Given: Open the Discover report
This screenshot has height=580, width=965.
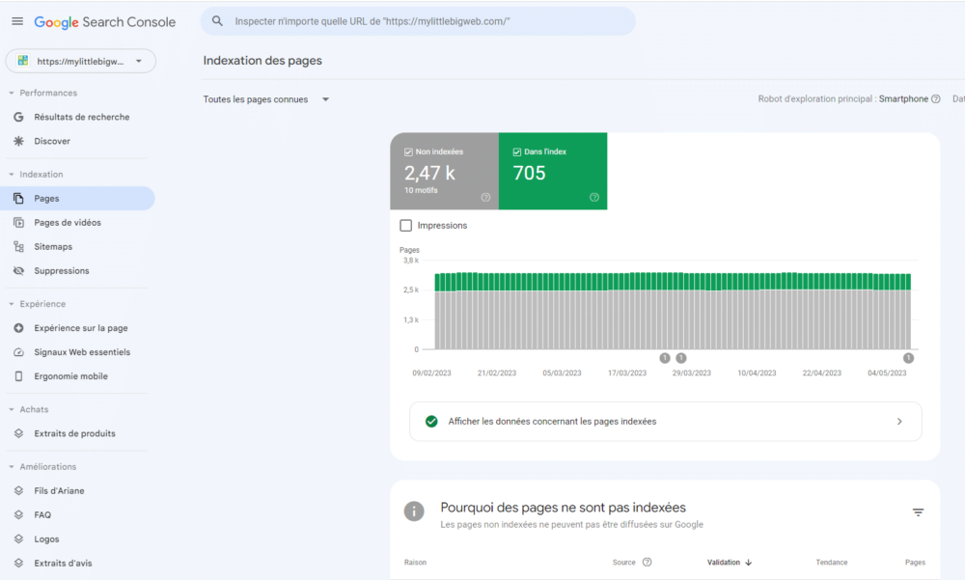Looking at the screenshot, I should tap(77, 141).
